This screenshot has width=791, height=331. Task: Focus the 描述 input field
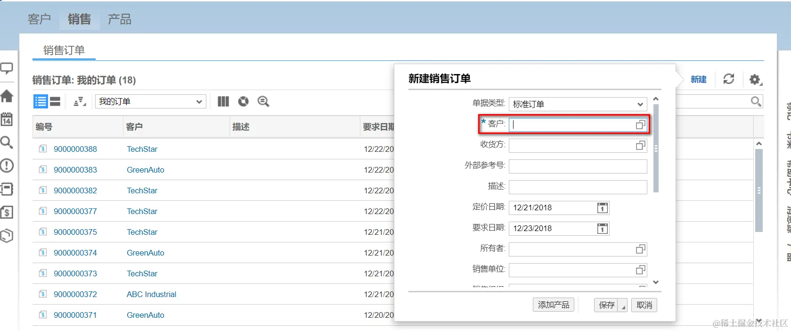(x=578, y=187)
